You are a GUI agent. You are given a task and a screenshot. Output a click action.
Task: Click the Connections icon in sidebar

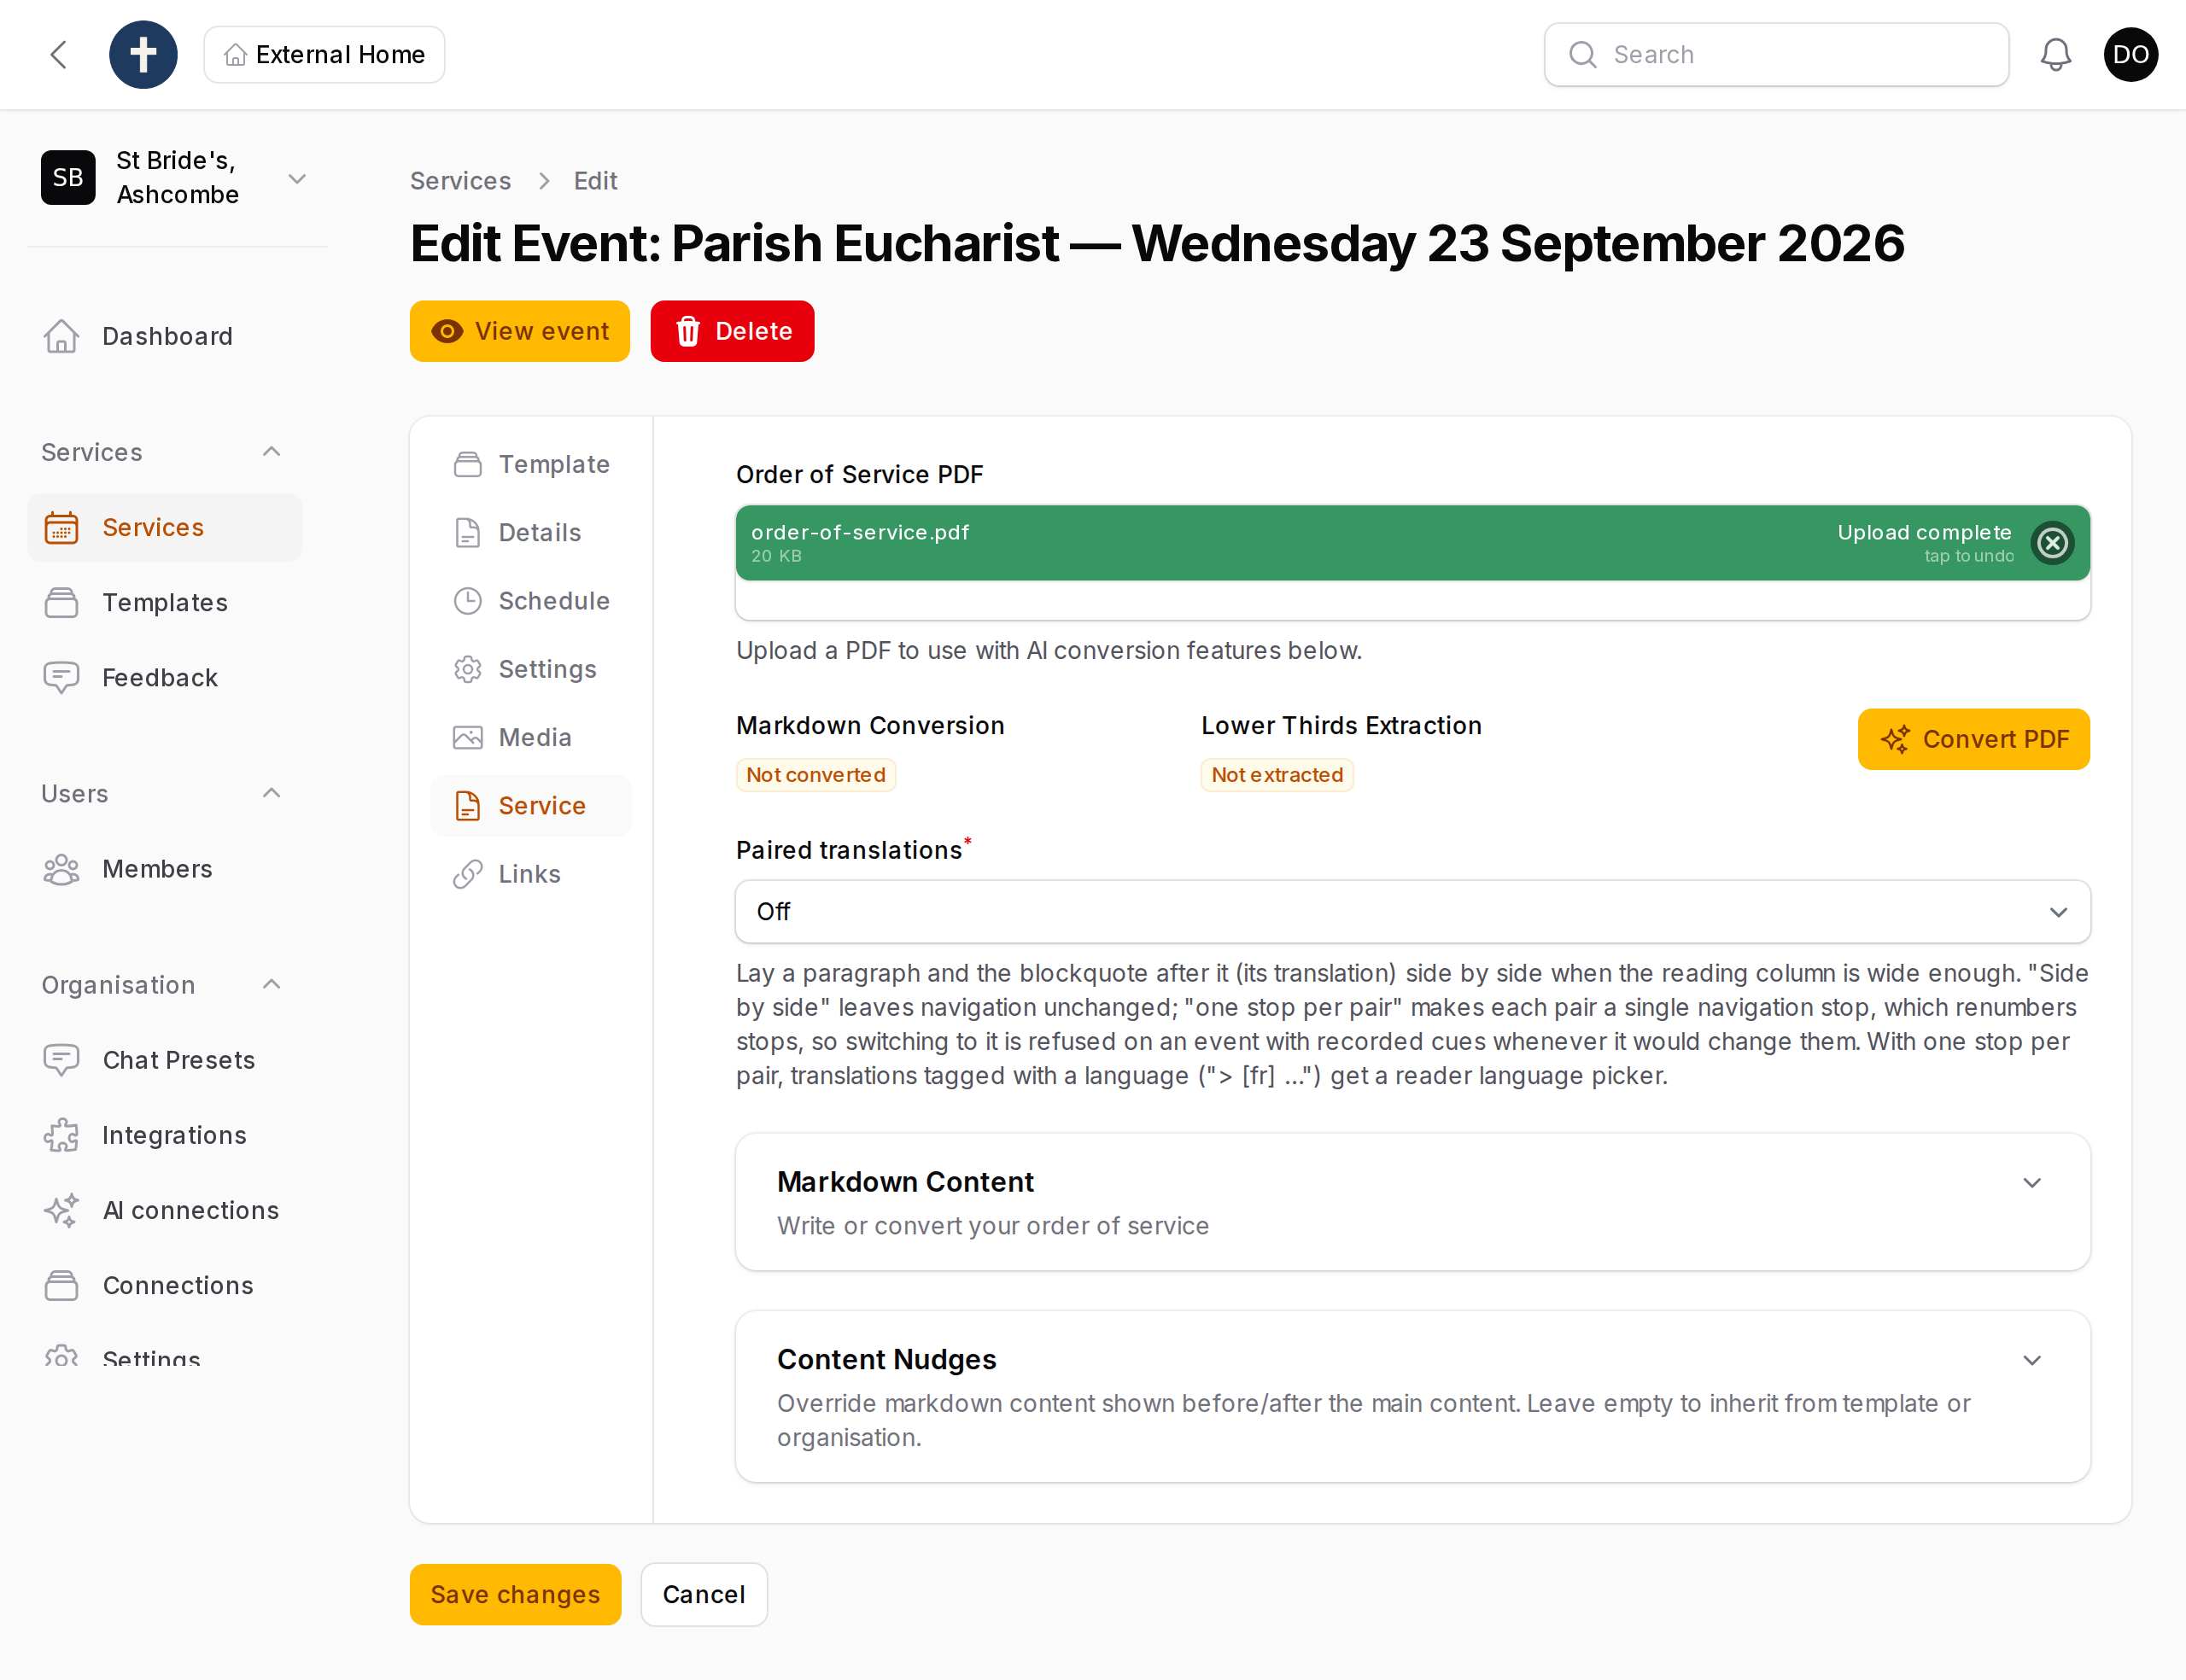(x=61, y=1285)
